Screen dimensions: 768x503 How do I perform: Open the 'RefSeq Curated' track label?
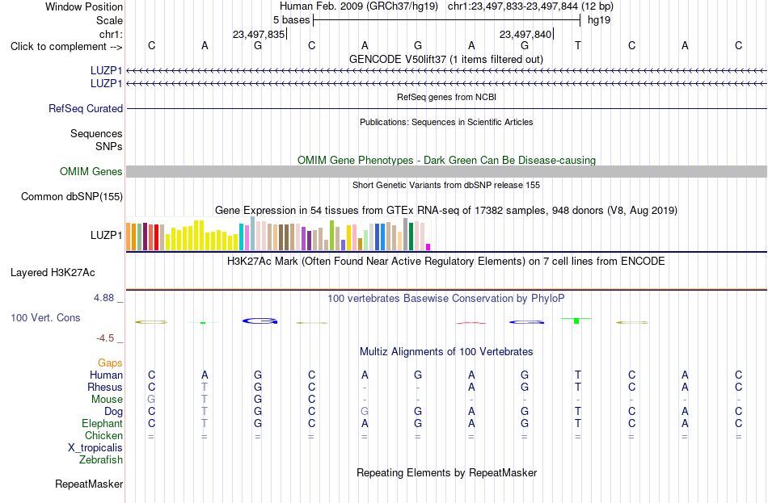pyautogui.click(x=86, y=109)
